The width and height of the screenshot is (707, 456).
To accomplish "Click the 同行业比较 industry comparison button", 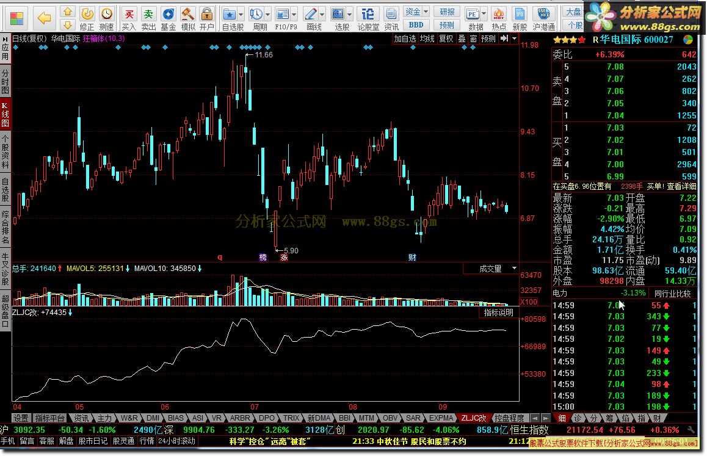I will (x=673, y=294).
